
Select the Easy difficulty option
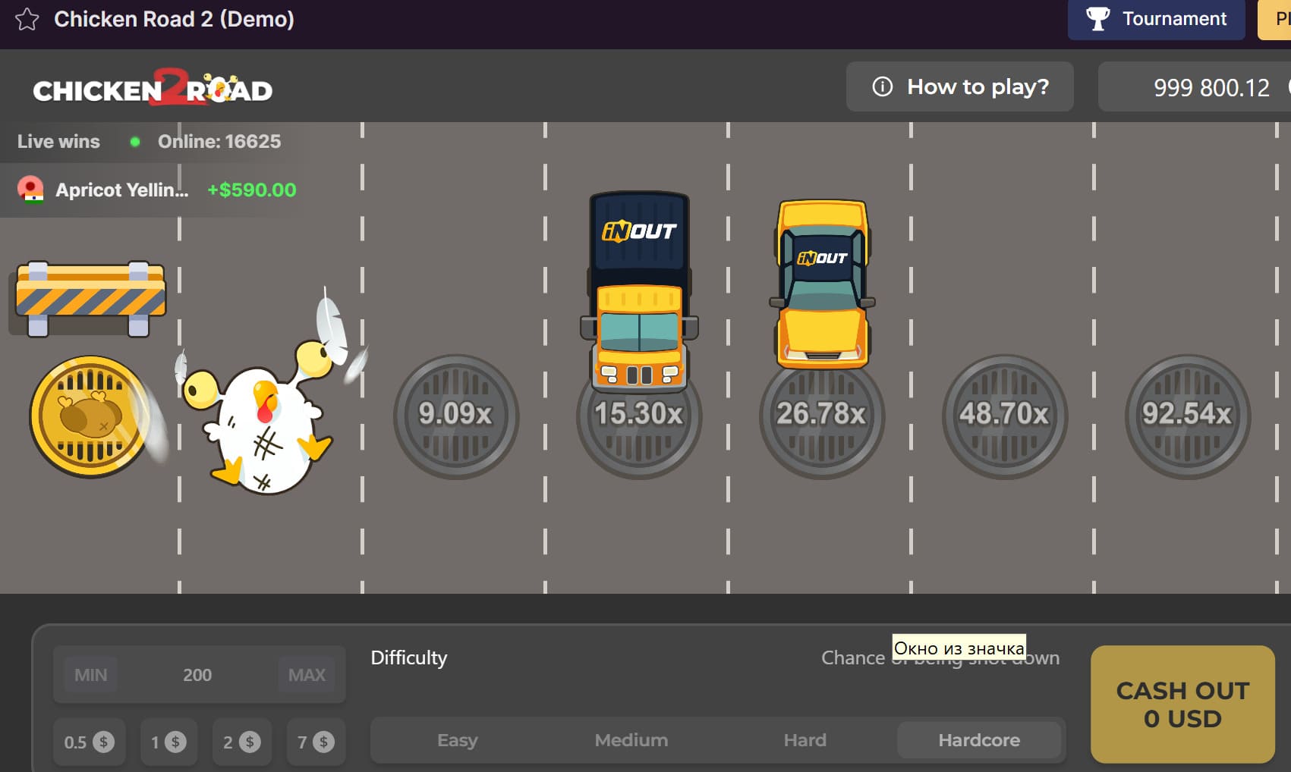(457, 739)
